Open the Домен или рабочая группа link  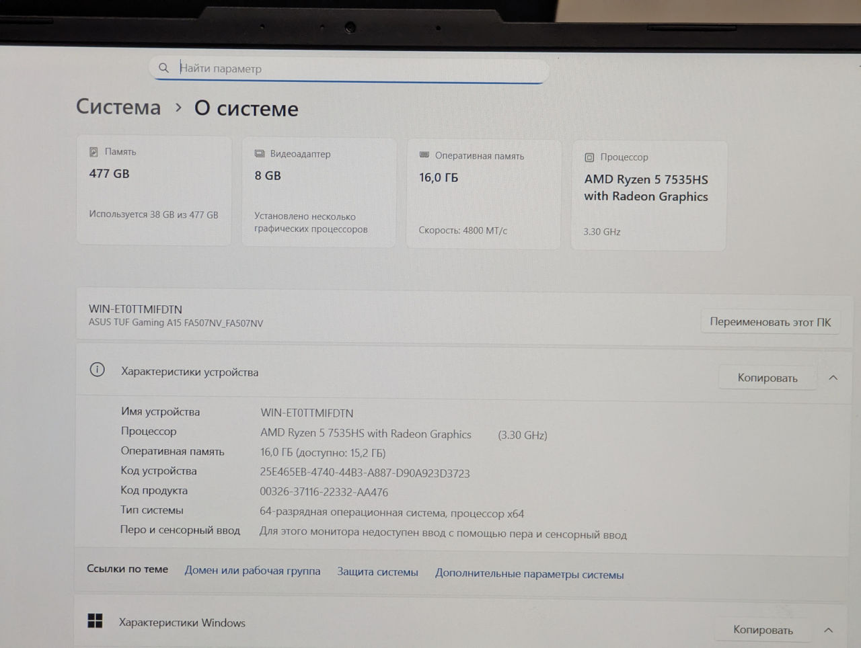(x=252, y=571)
